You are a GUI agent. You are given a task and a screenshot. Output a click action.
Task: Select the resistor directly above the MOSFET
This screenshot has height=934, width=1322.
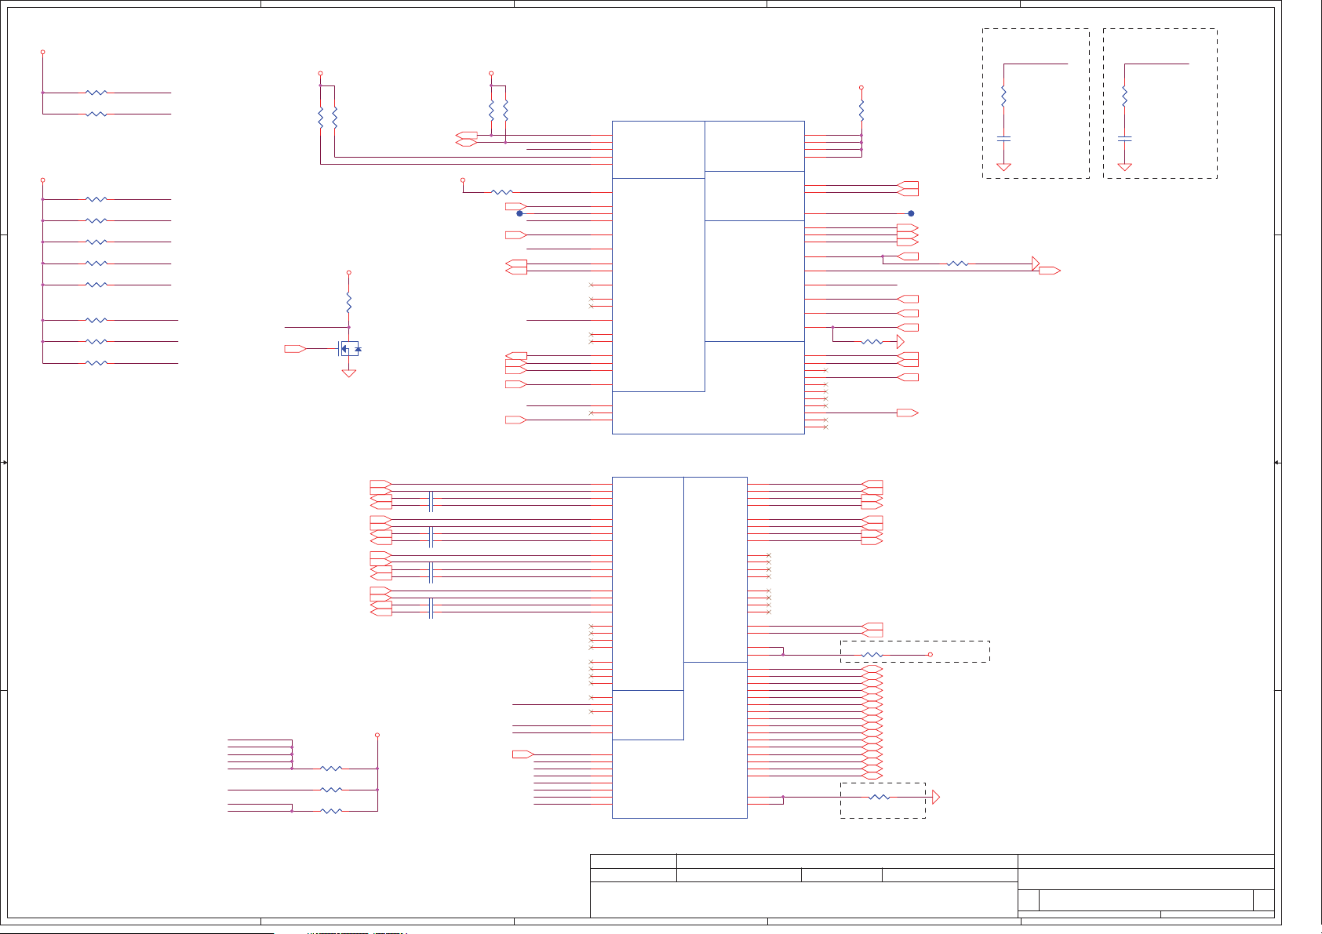[x=349, y=303]
